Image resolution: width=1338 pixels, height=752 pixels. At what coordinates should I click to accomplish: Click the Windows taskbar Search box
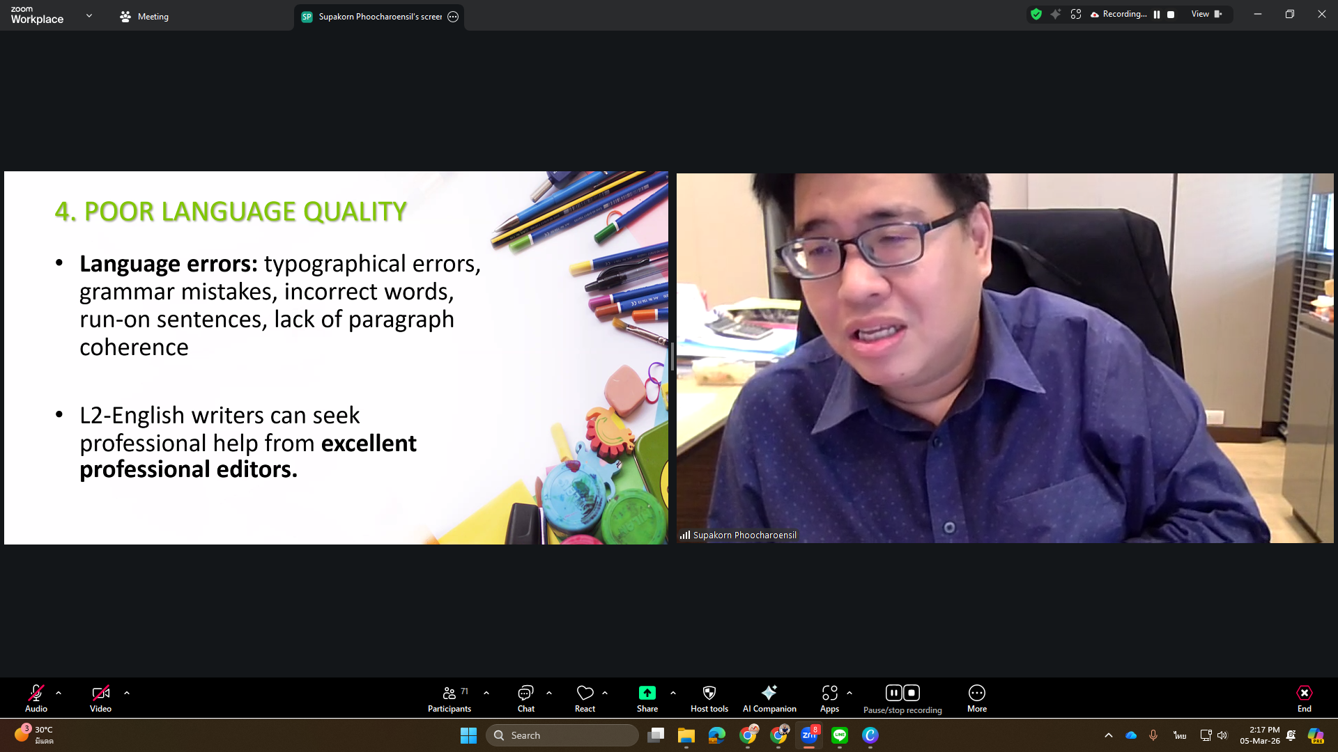click(562, 735)
